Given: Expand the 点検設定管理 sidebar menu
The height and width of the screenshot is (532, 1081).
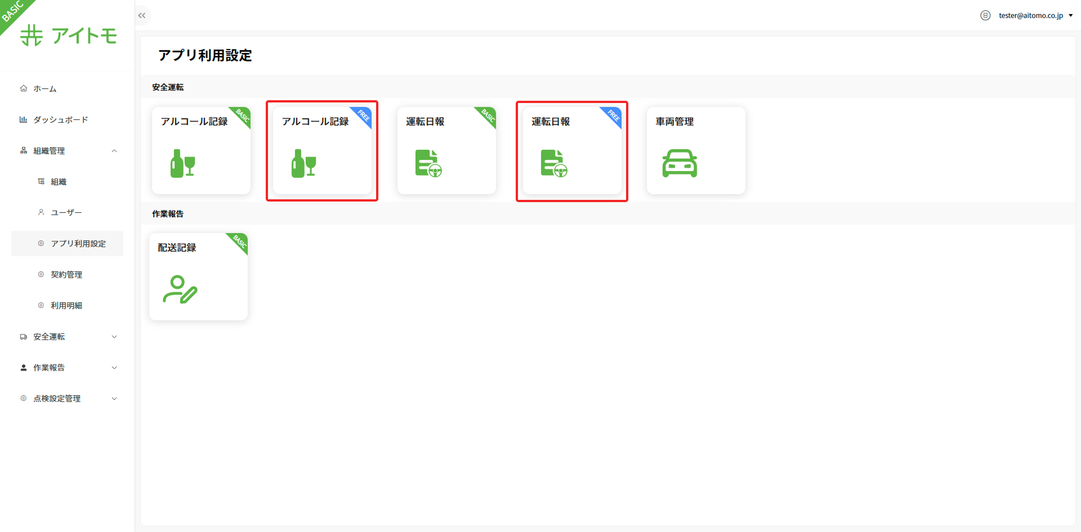Looking at the screenshot, I should pyautogui.click(x=114, y=399).
